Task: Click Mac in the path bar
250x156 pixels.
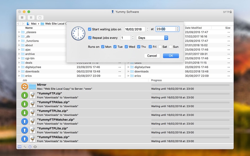Action: click(x=34, y=24)
